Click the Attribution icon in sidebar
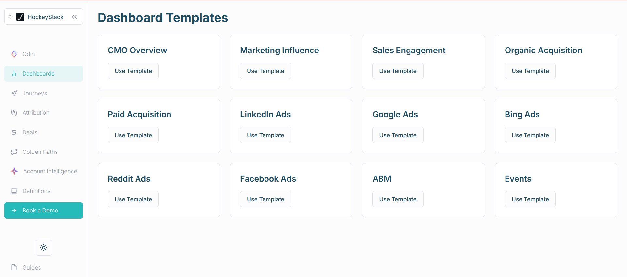627x277 pixels. pos(14,113)
